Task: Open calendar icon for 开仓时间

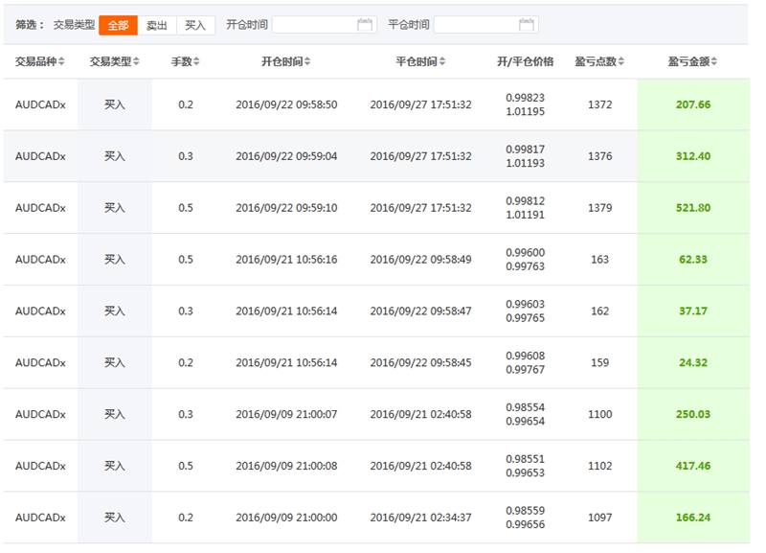Action: tap(365, 25)
